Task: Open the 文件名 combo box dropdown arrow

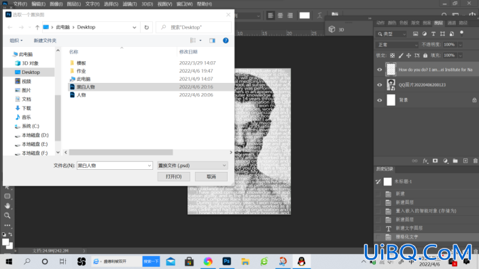Action: (149, 166)
